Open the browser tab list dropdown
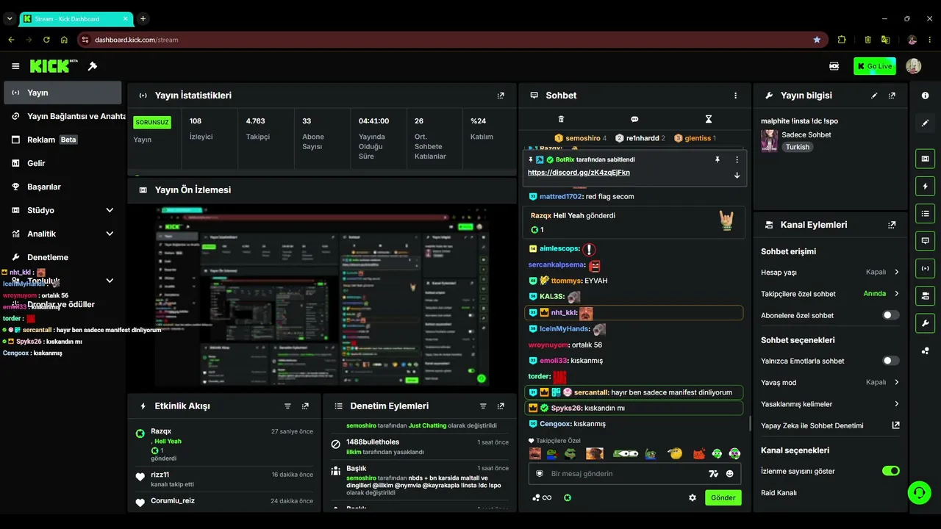The height and width of the screenshot is (529, 941). coord(10,18)
